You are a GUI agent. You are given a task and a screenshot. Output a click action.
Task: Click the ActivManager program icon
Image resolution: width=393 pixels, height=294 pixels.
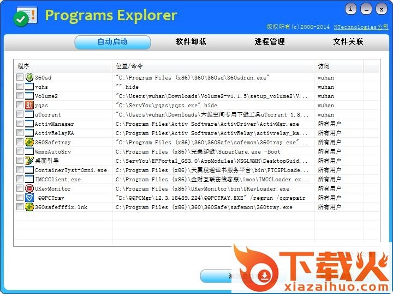coord(29,124)
